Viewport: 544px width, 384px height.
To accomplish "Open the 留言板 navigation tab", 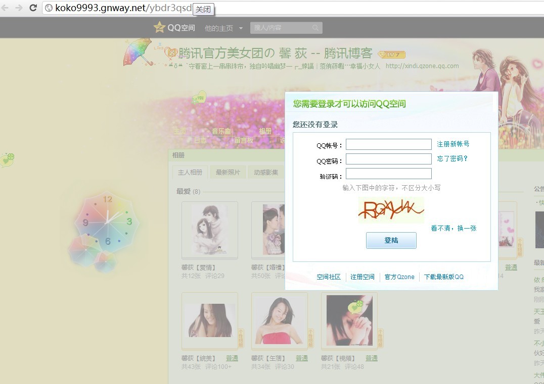I will coord(244,140).
